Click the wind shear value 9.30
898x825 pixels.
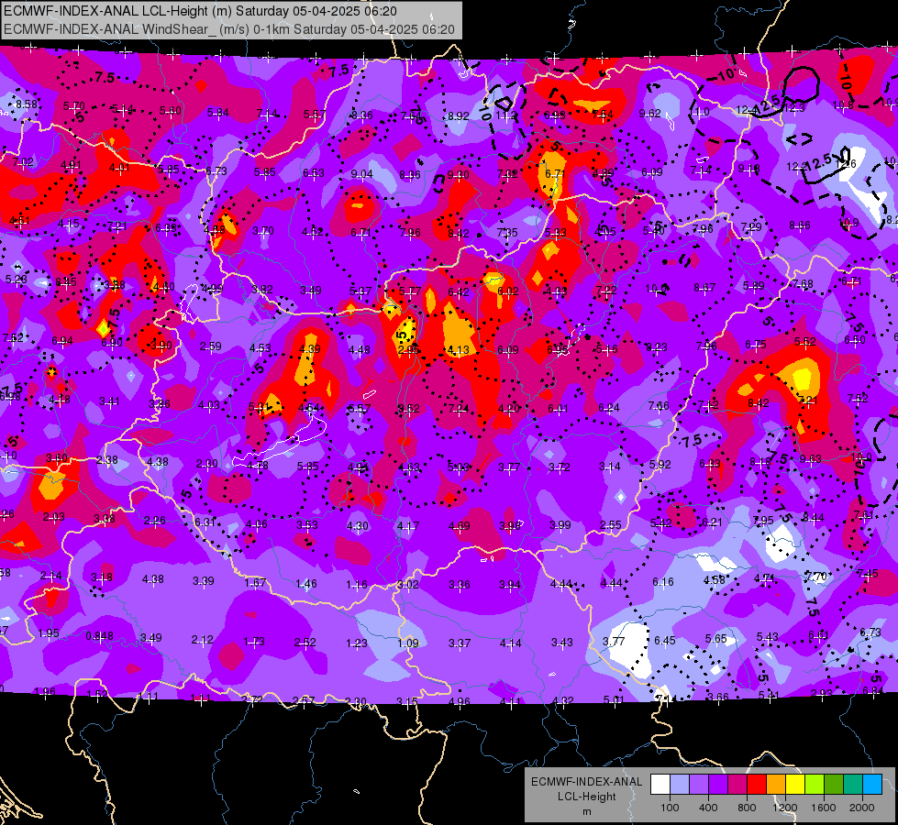(458, 174)
